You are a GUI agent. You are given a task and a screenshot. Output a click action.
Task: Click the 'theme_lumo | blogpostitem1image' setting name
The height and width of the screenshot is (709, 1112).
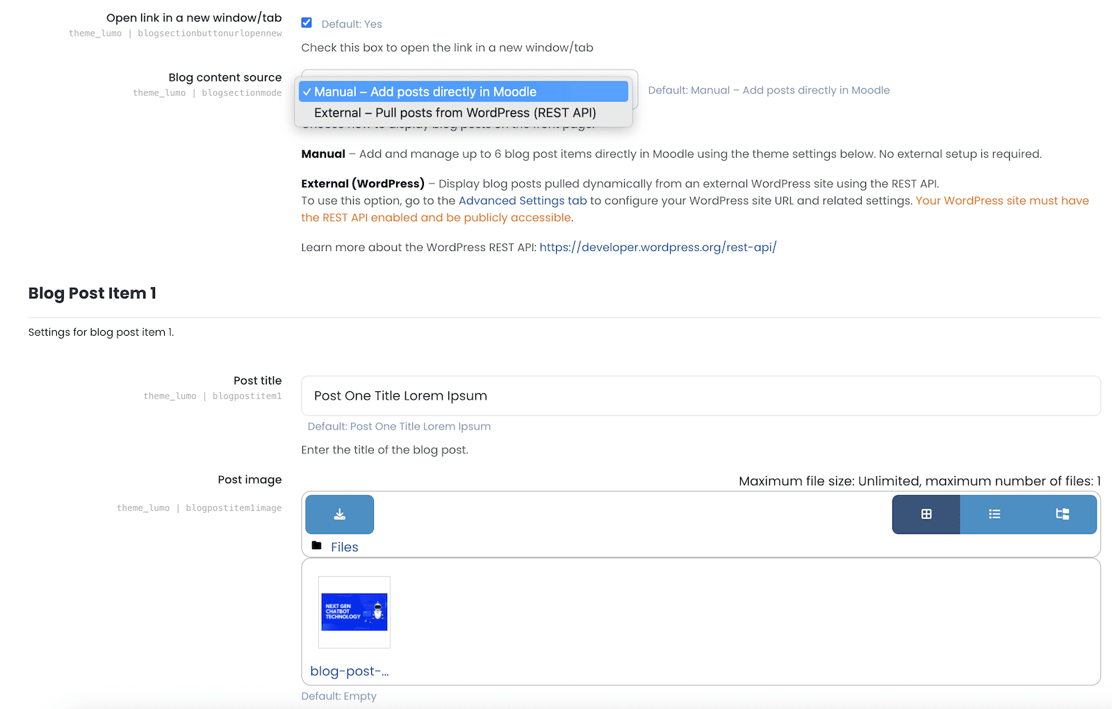199,508
